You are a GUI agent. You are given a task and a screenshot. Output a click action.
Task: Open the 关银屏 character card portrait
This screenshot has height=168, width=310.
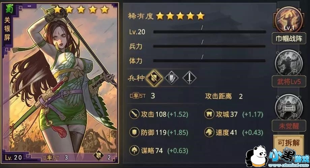[60, 83]
